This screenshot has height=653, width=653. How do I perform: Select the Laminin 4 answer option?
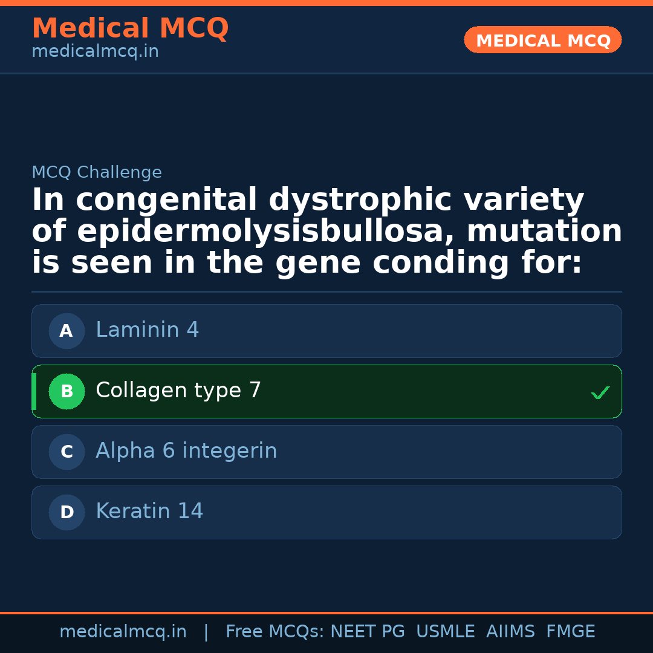326,331
